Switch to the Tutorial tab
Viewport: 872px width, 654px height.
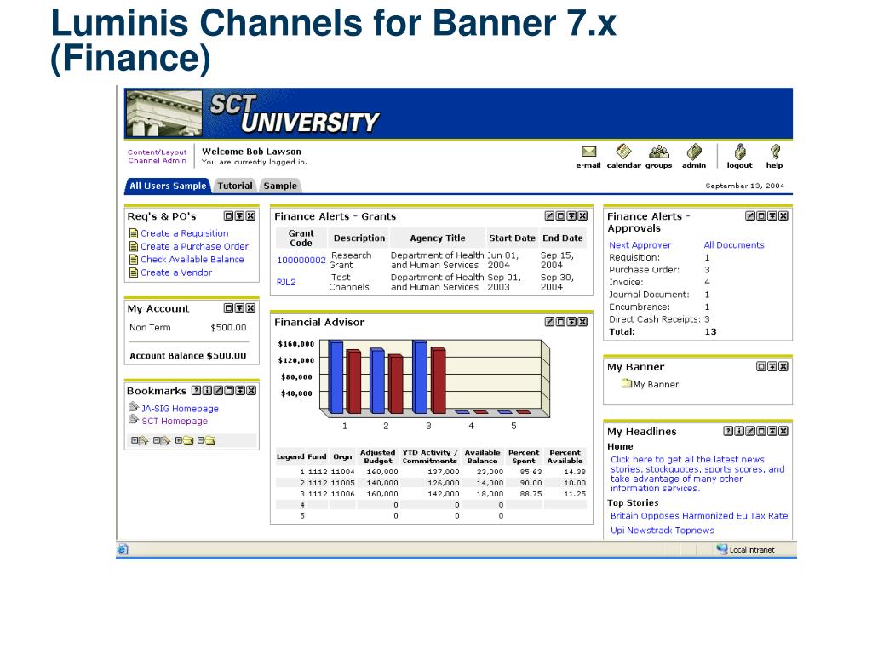235,186
